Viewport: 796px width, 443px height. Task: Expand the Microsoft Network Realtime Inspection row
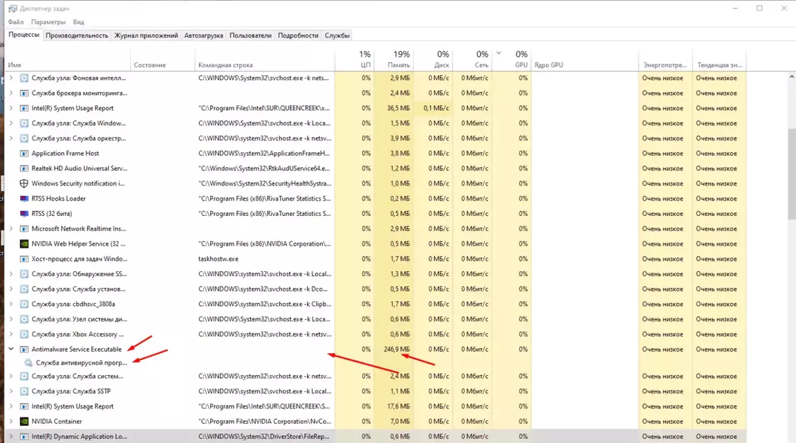pos(11,228)
